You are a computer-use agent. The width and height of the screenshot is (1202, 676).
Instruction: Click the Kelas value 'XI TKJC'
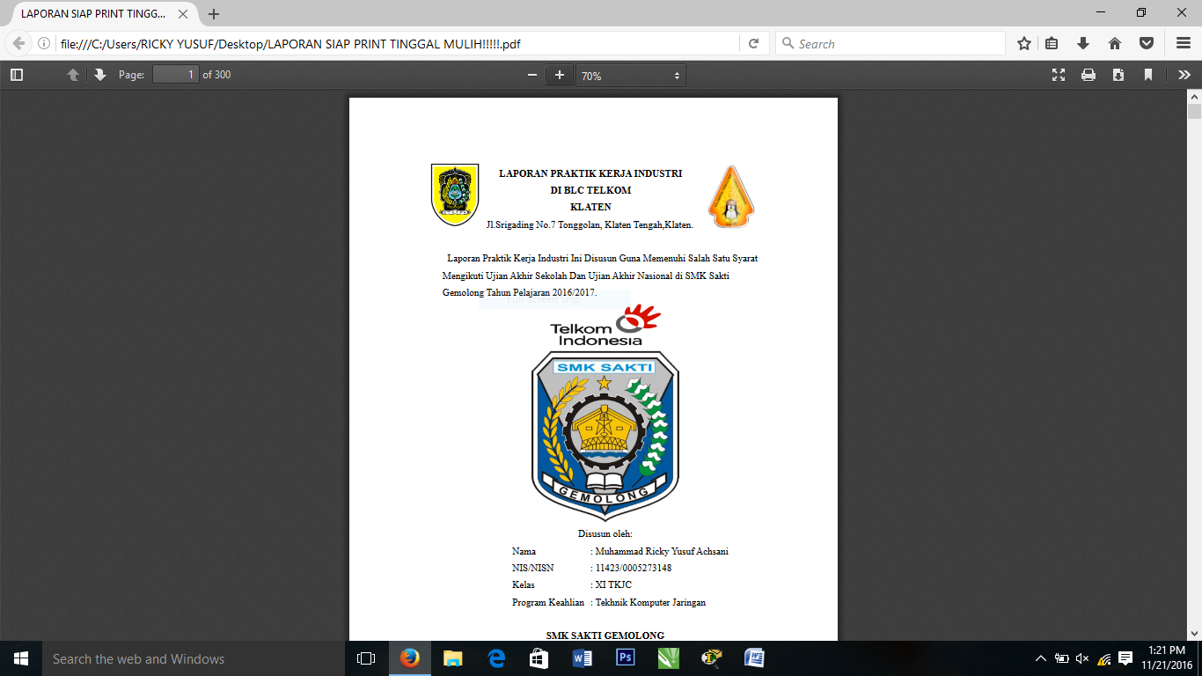pos(613,585)
